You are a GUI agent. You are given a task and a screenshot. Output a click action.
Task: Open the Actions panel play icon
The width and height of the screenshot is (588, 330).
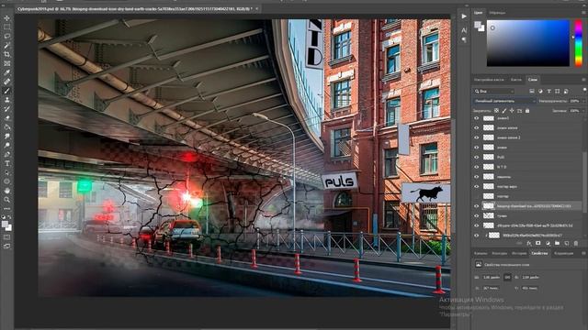pyautogui.click(x=464, y=16)
